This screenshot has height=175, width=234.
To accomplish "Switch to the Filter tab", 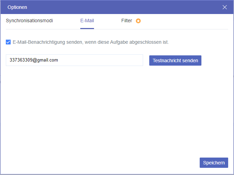I will pyautogui.click(x=127, y=21).
